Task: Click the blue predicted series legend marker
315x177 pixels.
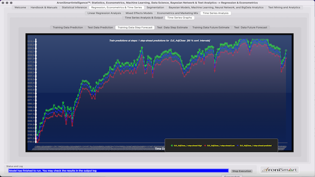Action: (x=238, y=146)
